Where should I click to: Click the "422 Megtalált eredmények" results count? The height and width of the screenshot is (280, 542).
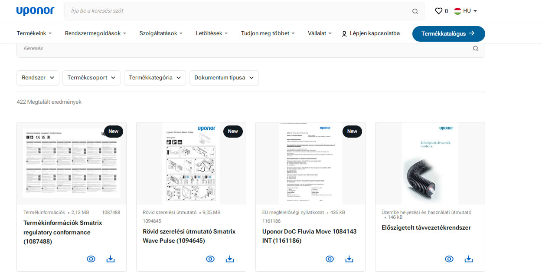pos(49,102)
